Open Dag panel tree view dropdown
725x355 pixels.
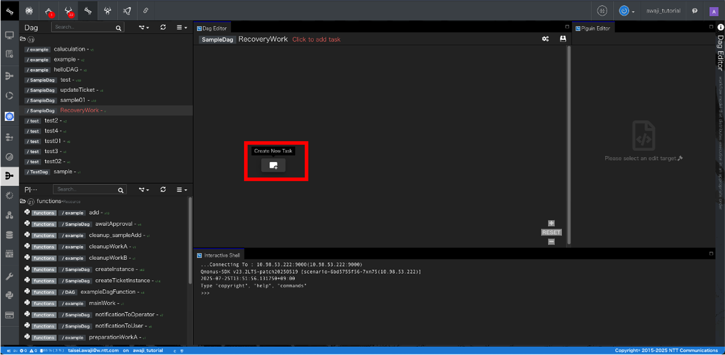(144, 27)
